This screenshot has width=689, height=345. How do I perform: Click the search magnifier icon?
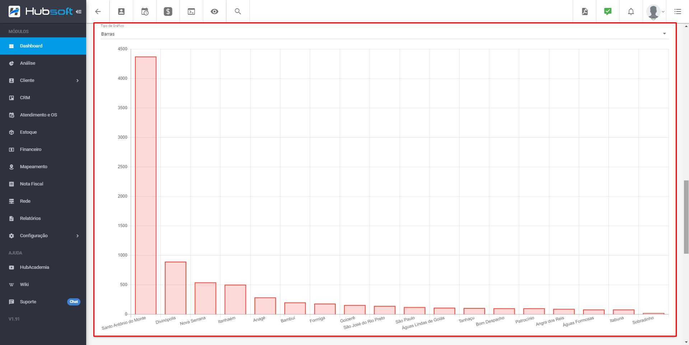[238, 11]
